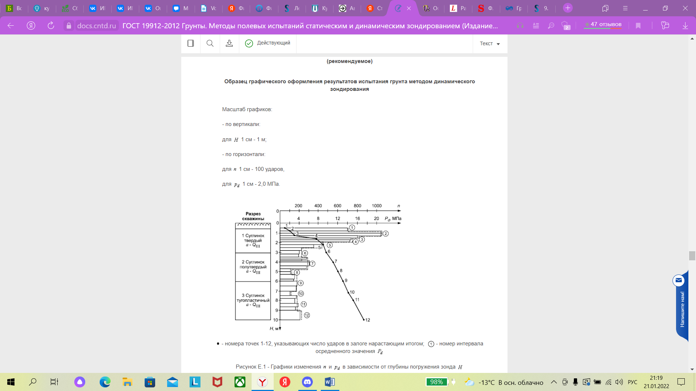Click the docs.cntd.ru domain in the address bar

[x=96, y=26]
